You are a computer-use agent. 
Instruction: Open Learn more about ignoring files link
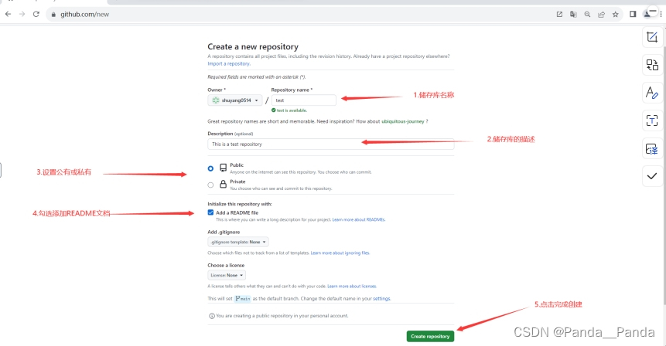coord(340,253)
